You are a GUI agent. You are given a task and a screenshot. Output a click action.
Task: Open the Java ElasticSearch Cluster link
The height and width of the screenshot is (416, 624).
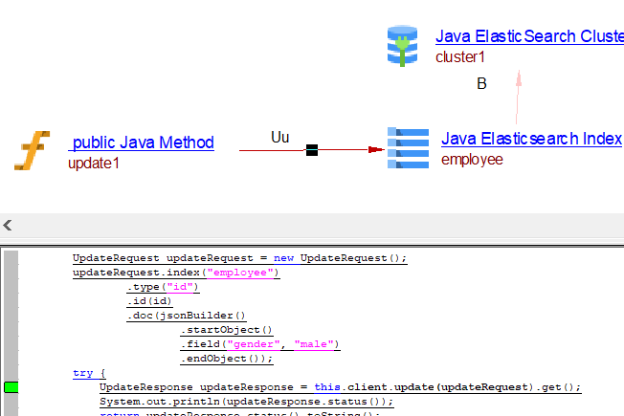tap(529, 36)
